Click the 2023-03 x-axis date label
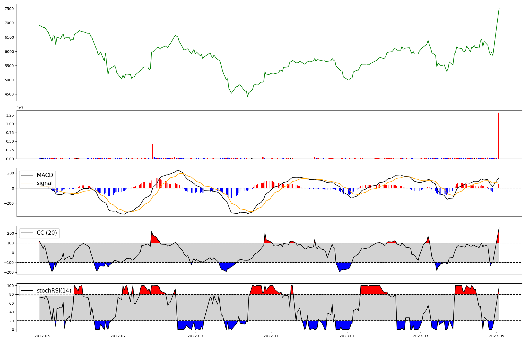The image size is (526, 342). [421, 336]
